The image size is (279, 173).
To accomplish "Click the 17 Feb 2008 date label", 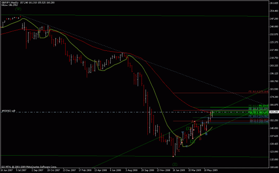I will pyautogui.click(x=85, y=170).
